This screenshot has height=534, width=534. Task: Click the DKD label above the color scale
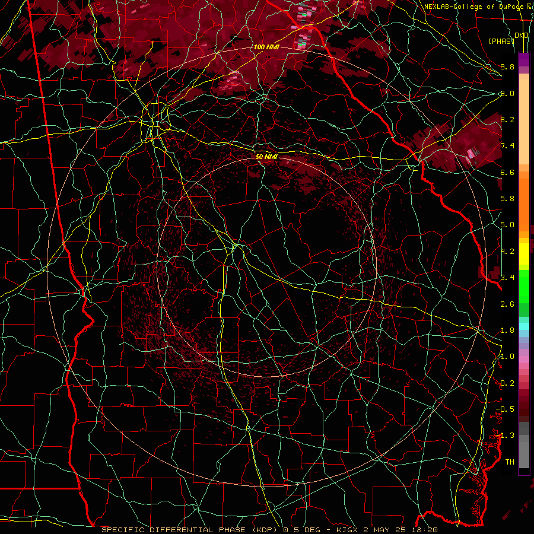tap(522, 36)
